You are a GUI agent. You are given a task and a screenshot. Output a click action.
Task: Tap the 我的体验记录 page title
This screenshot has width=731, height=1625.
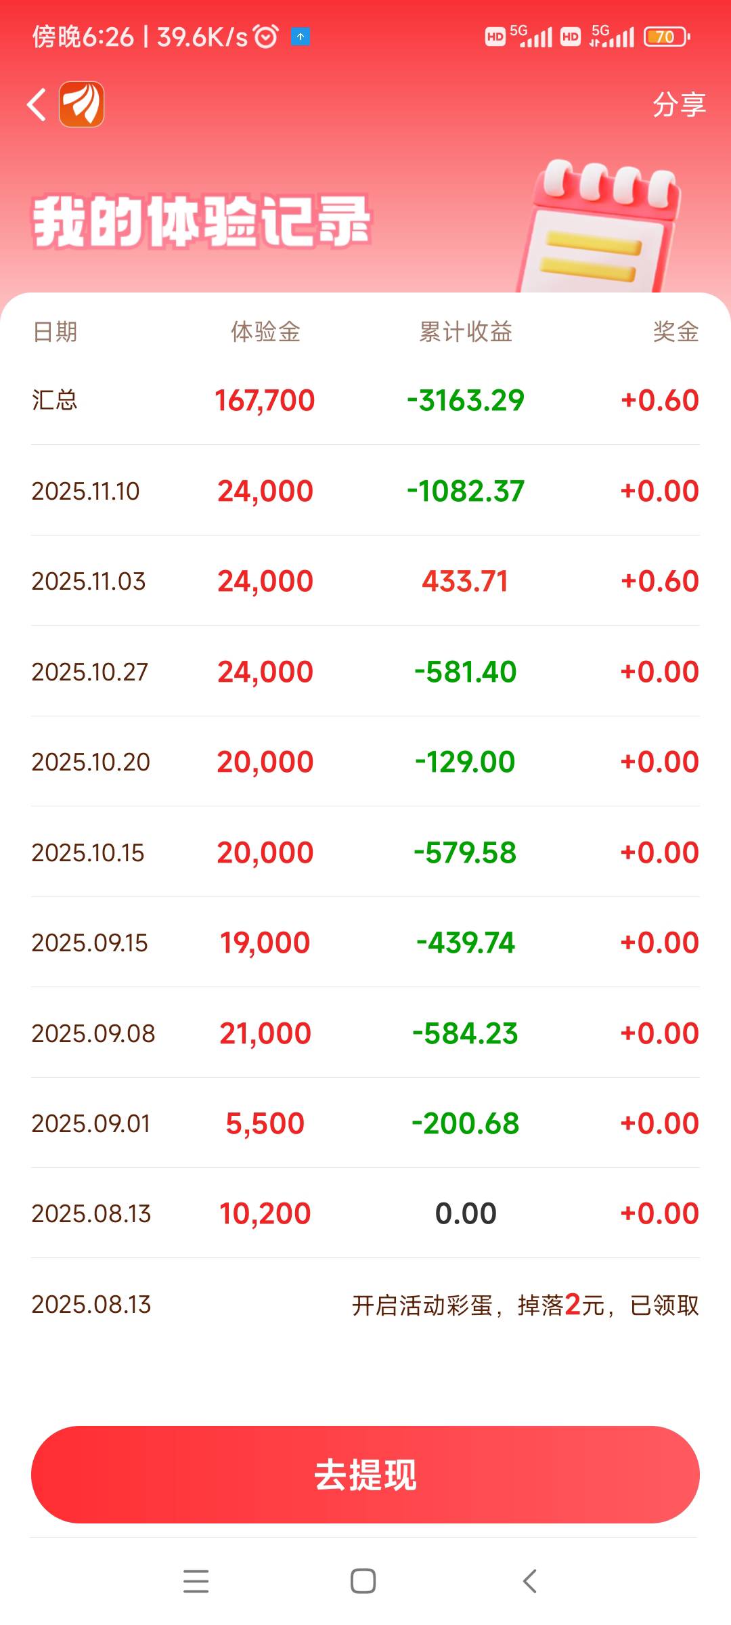click(x=202, y=222)
